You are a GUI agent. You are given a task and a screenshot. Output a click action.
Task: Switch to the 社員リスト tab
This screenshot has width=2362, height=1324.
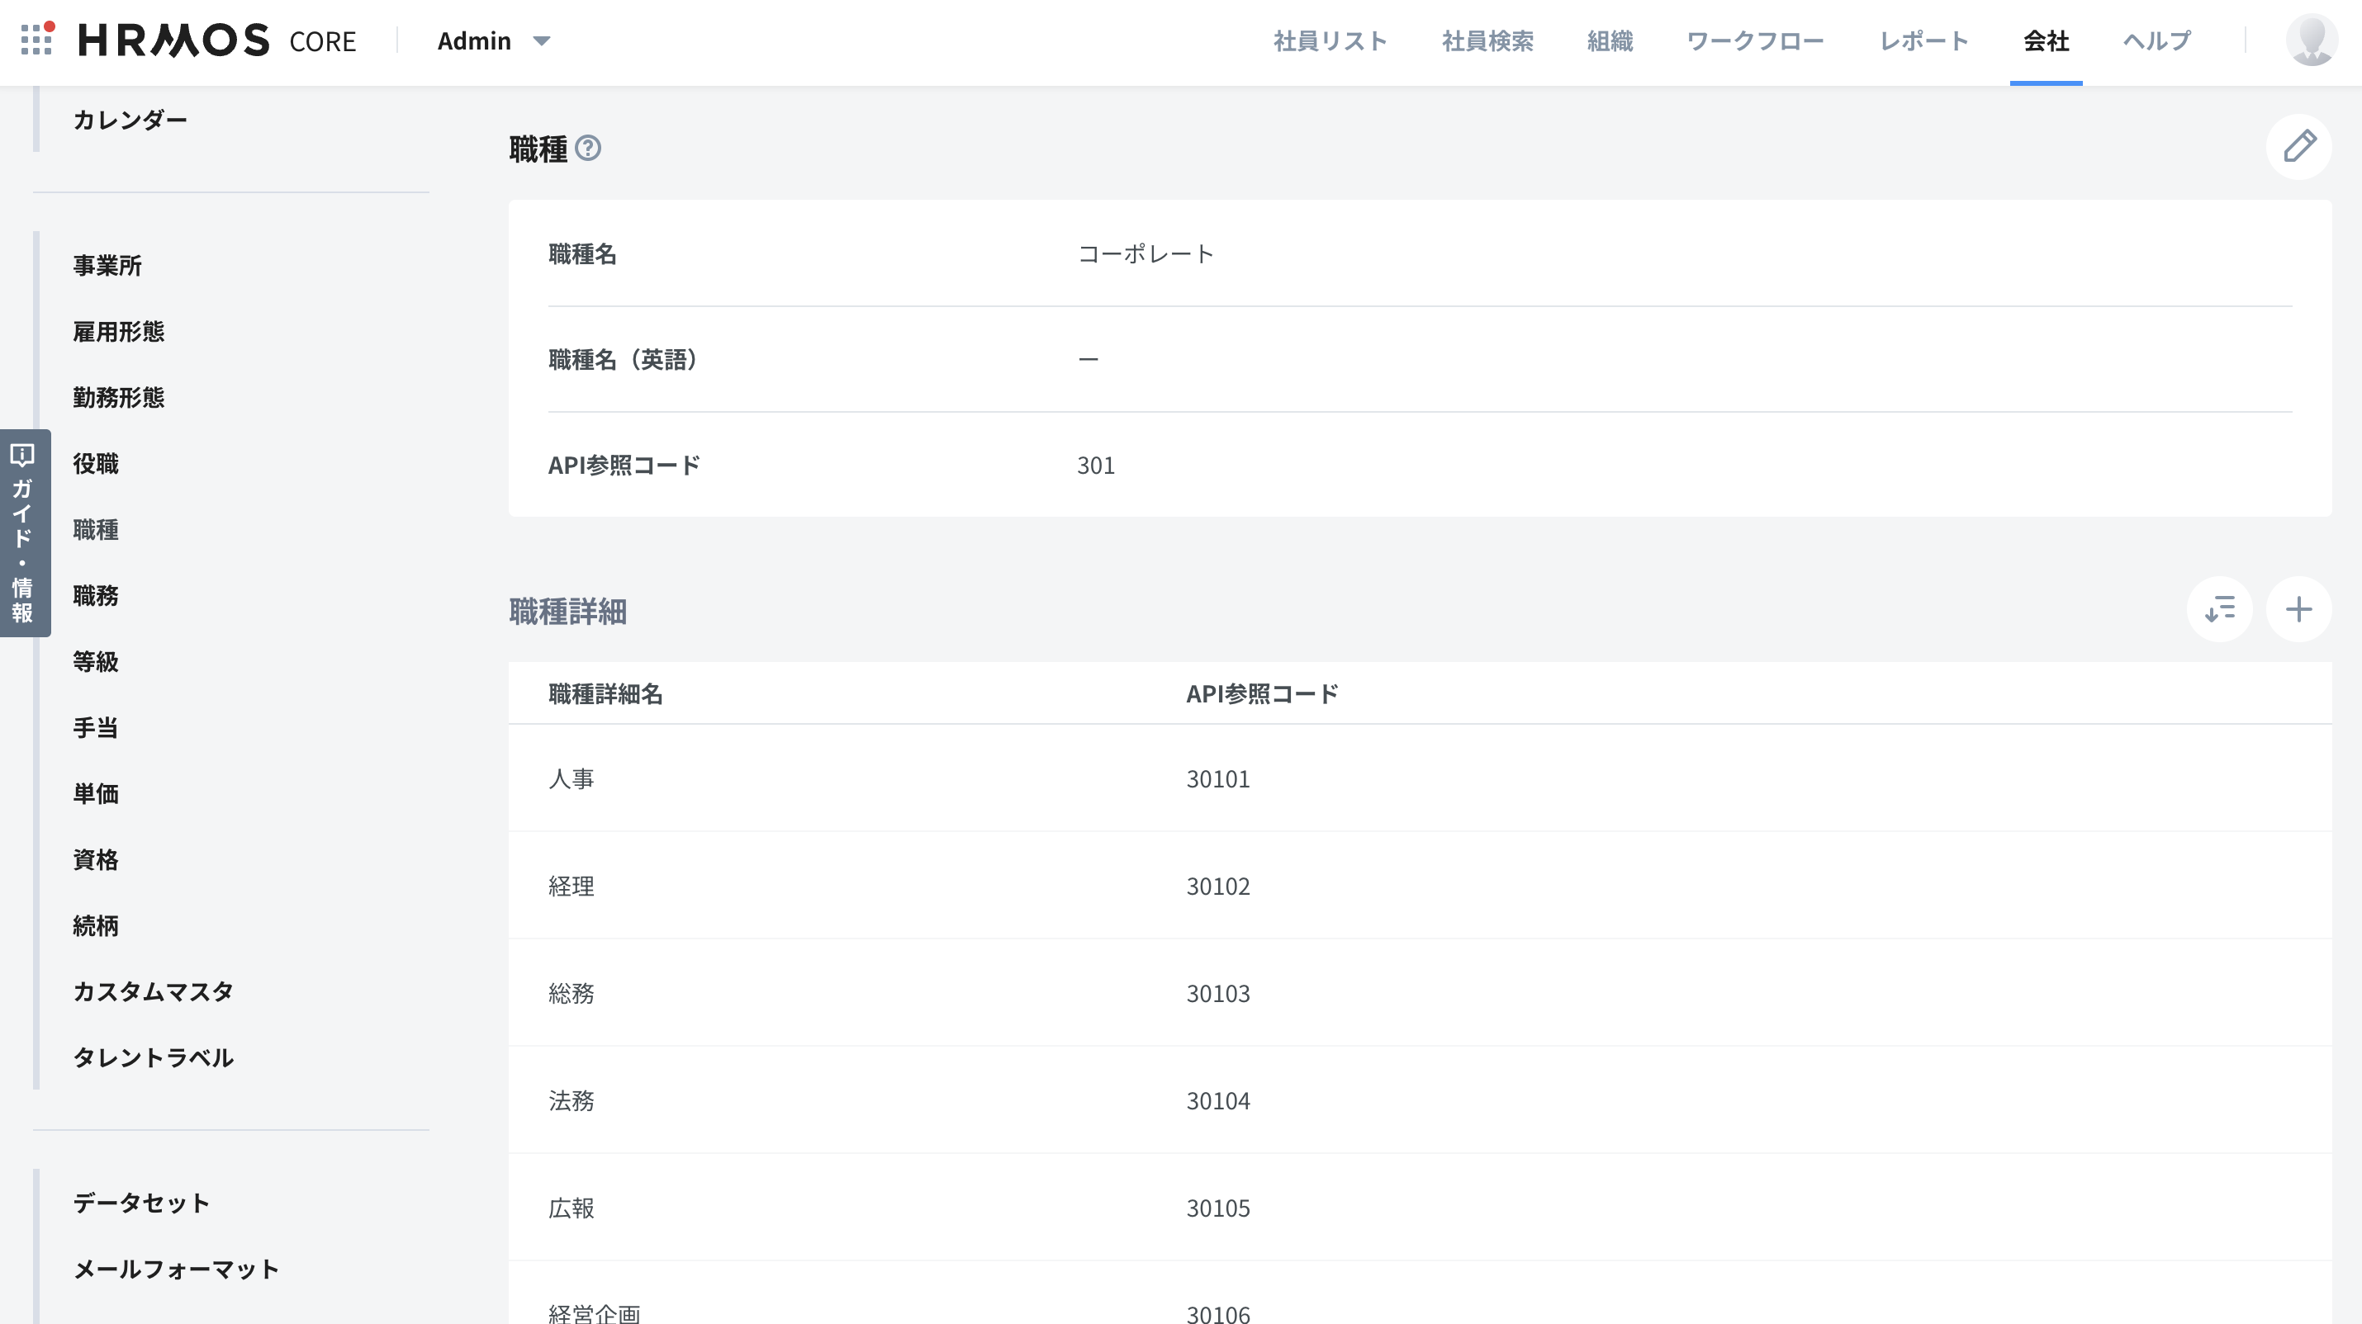click(1330, 41)
